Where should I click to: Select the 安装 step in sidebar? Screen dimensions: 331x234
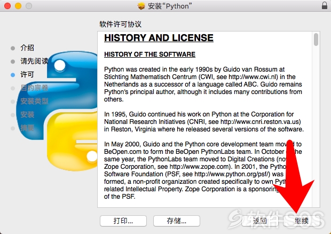click(x=27, y=114)
